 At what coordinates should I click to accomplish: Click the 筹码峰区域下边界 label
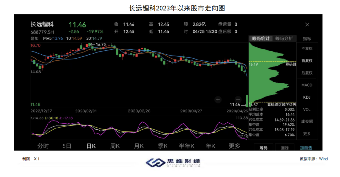(x=281, y=105)
